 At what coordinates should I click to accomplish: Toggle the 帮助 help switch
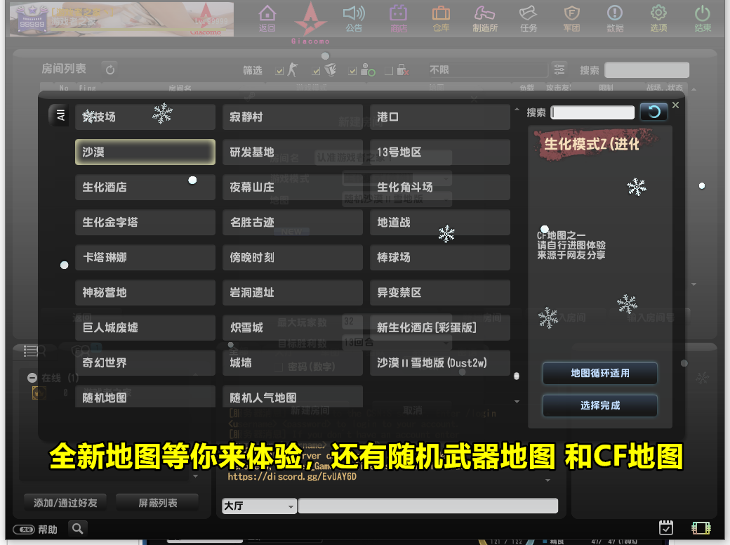[x=23, y=530]
